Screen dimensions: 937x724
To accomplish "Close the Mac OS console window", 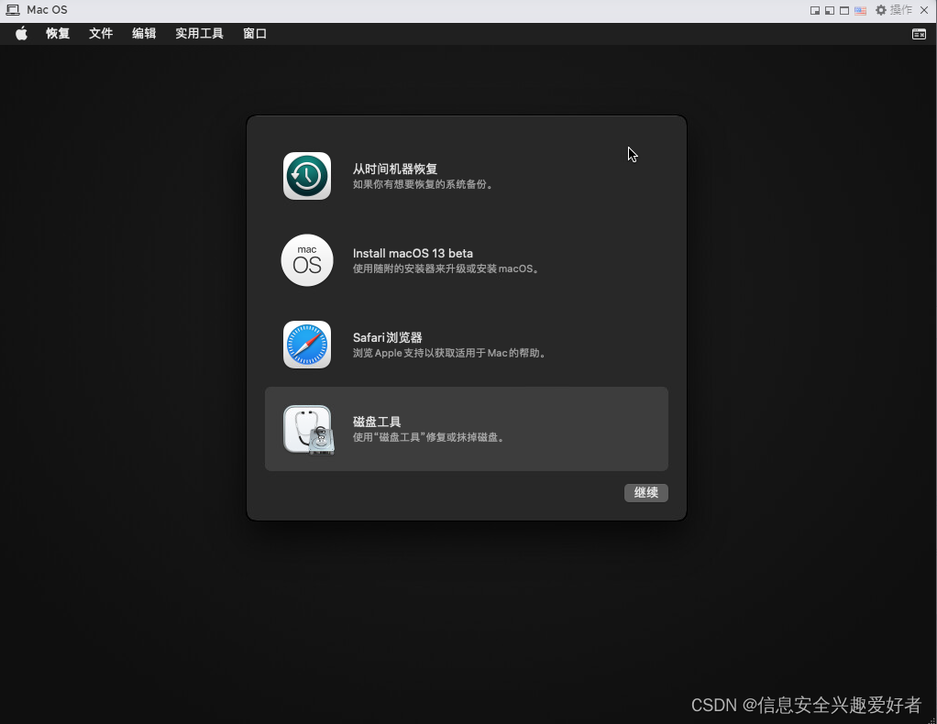I will point(924,10).
